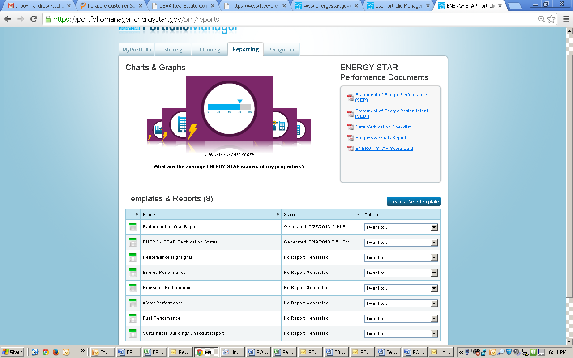Switch to the Gmail Inbox browser tab
Viewport: 573px width, 358px height.
[x=38, y=6]
